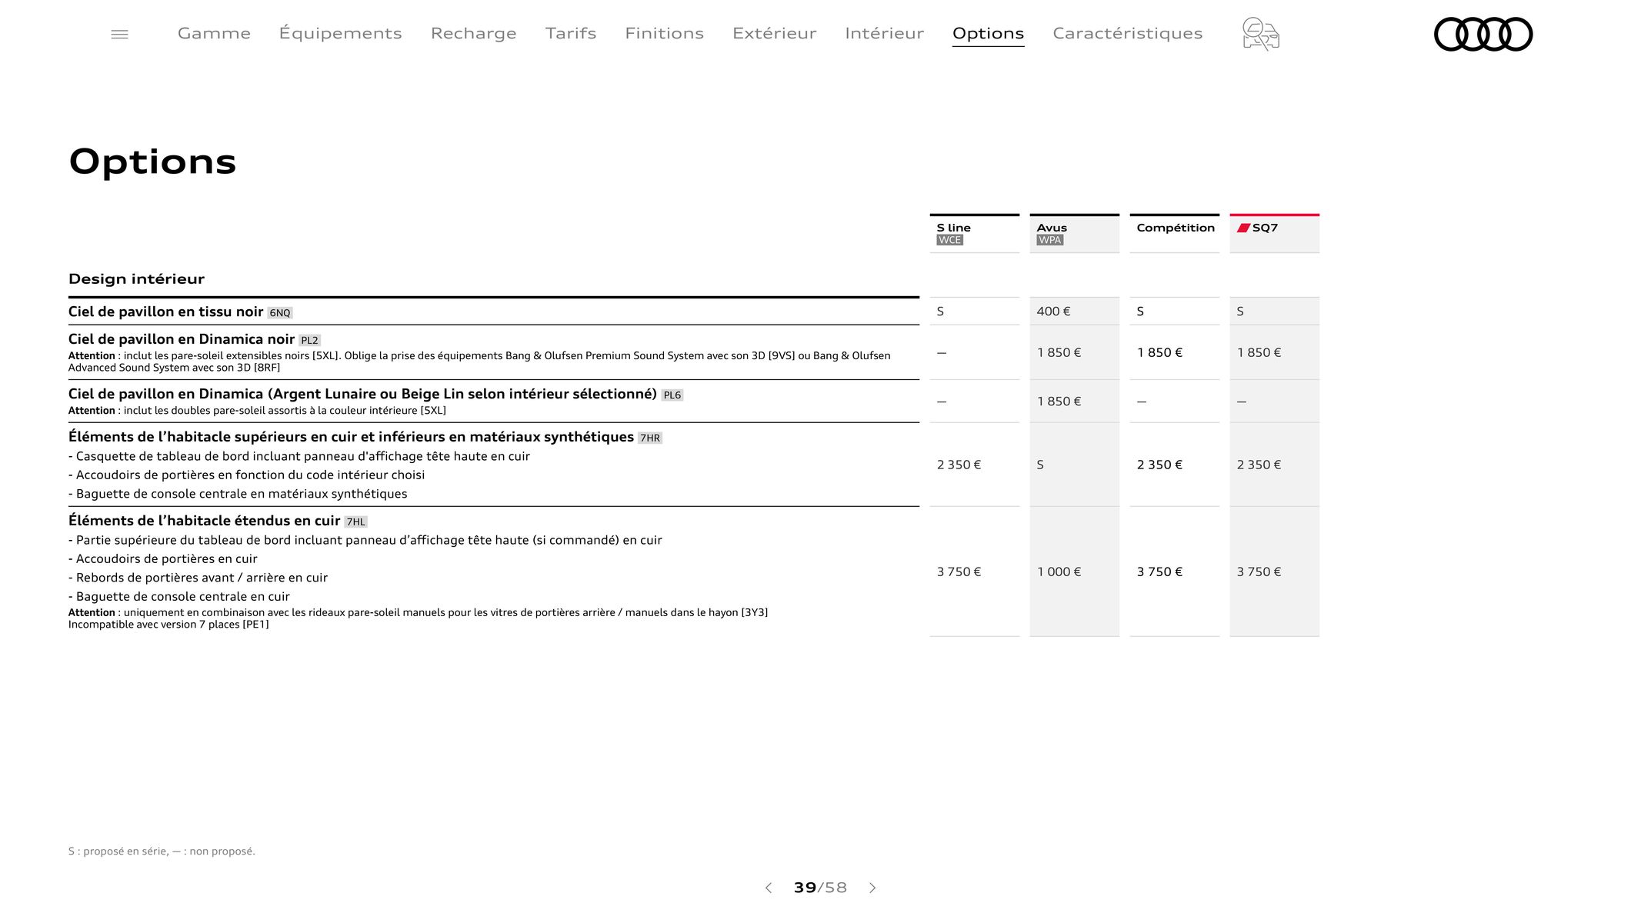Click 'Ciel de pavillon en tissu noir'
This screenshot has width=1641, height=923.
165,312
